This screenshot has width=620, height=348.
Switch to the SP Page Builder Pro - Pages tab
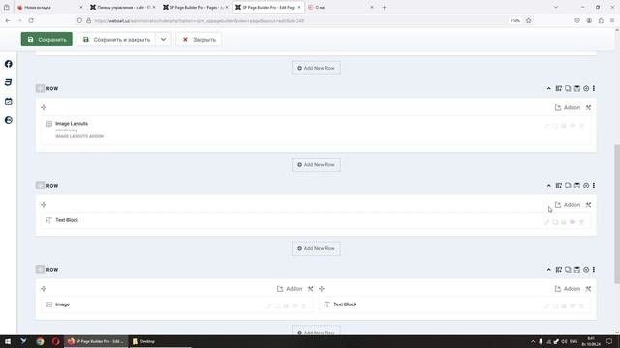(x=196, y=7)
